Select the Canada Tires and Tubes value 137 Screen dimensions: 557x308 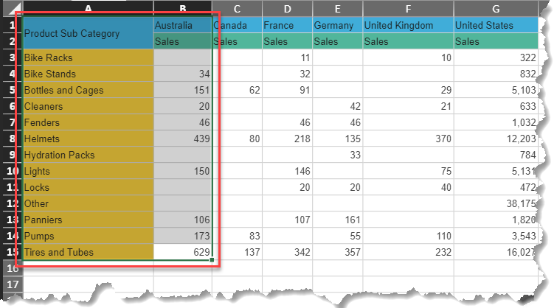tap(238, 252)
